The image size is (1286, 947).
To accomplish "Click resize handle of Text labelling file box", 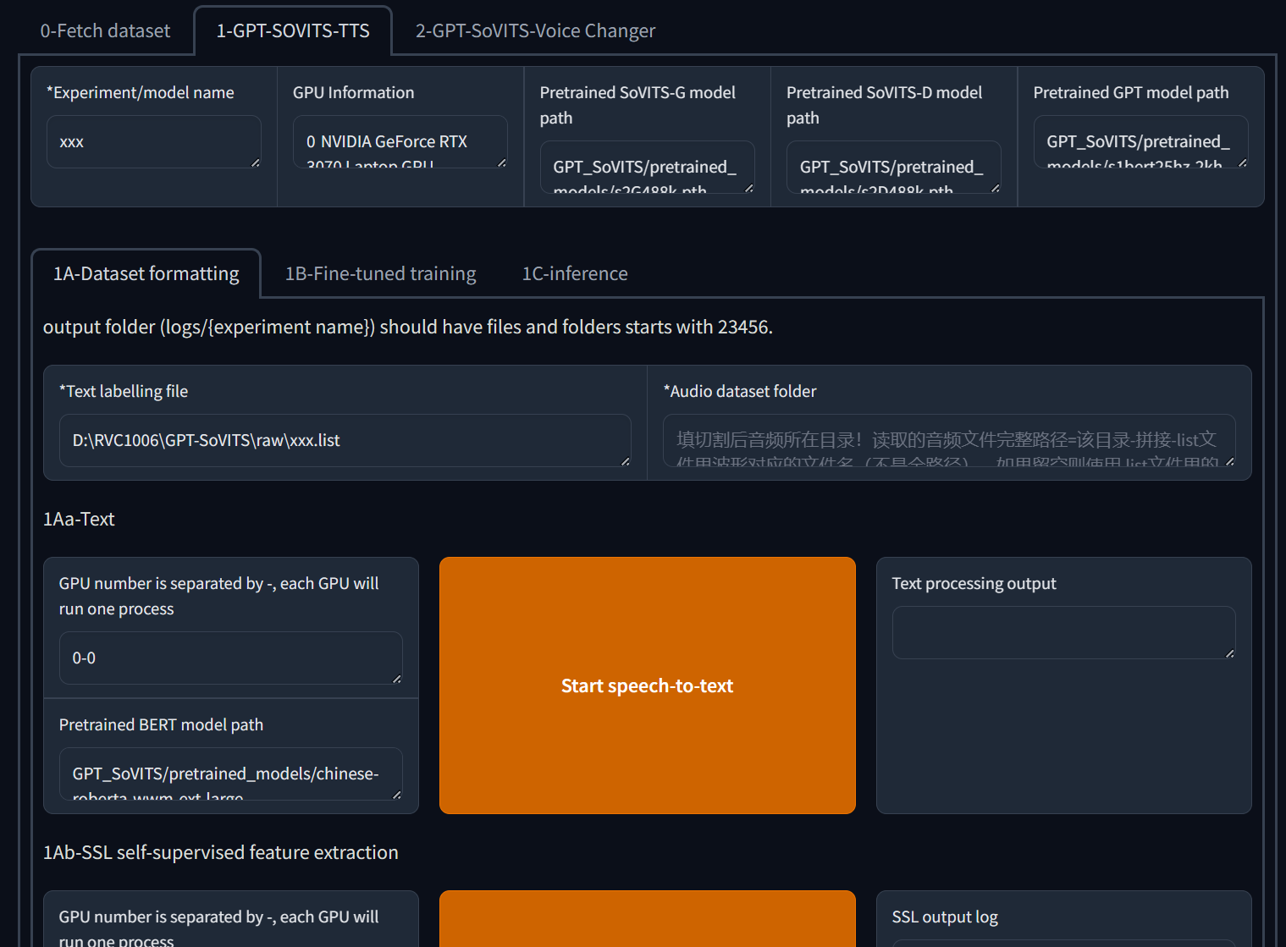I will 625,461.
